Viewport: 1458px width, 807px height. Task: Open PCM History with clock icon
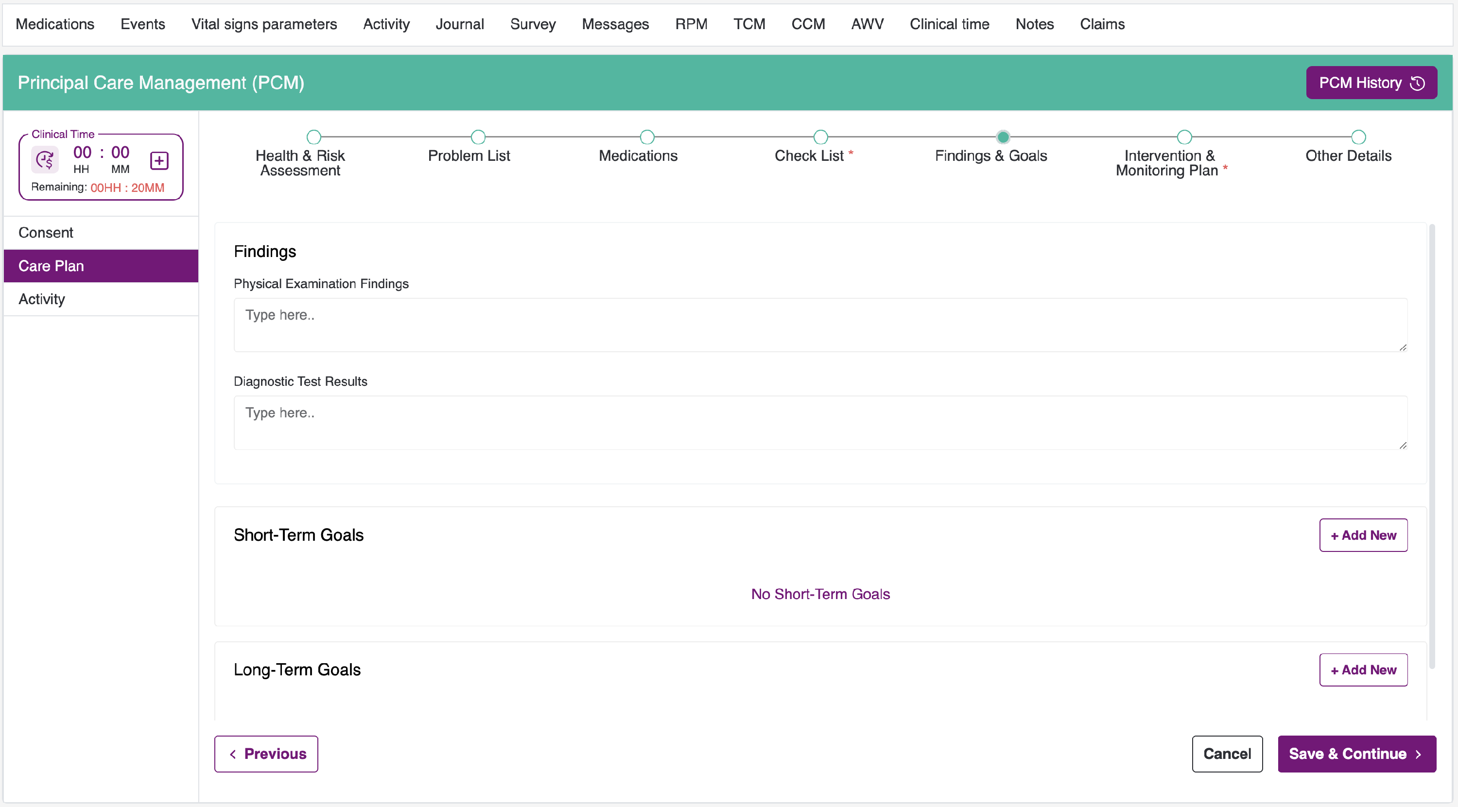(1371, 83)
